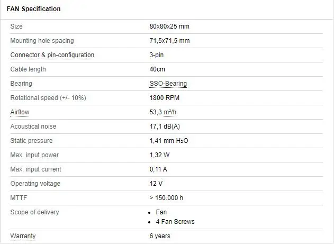The image size is (334, 244).
Task: Select the 53,3 m³/h airflow value
Action: [164, 112]
